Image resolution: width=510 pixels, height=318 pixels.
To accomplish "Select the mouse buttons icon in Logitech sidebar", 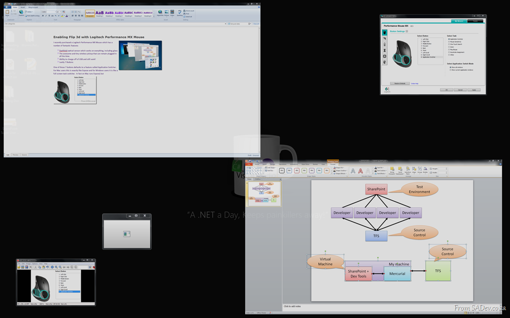I will point(384,32).
